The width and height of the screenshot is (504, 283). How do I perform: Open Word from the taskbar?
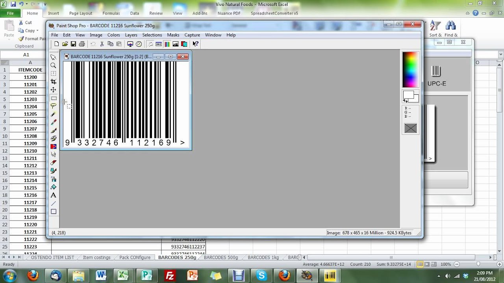(101, 276)
